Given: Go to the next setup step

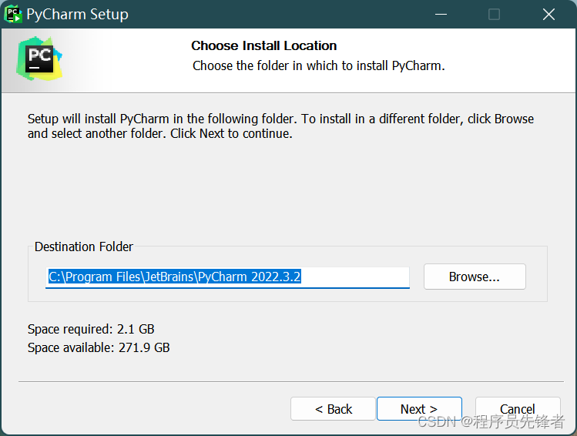Looking at the screenshot, I should (x=419, y=408).
